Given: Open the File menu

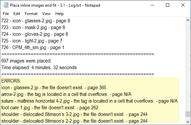Looking at the screenshot, I should (6, 14).
